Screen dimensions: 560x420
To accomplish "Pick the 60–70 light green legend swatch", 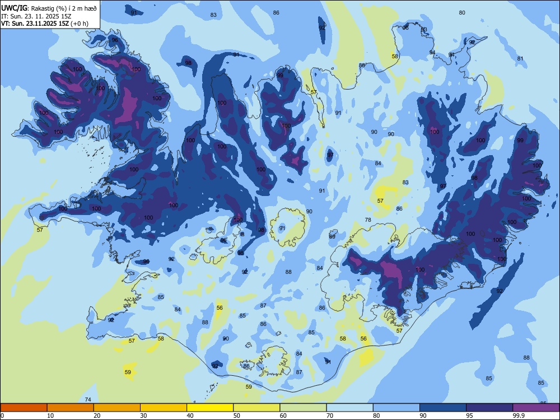I will point(303,408).
